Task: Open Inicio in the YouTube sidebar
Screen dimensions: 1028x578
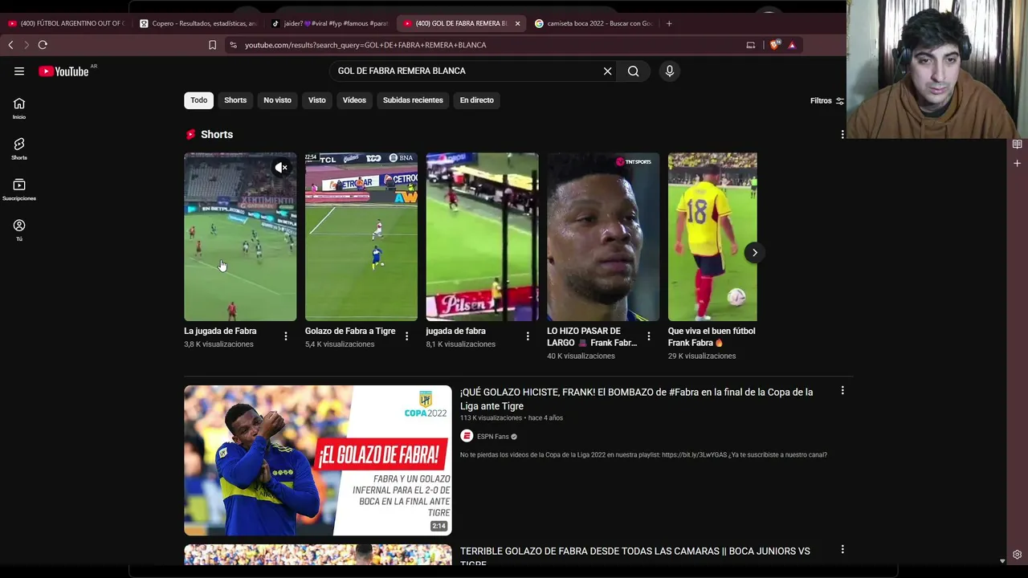Action: click(x=19, y=108)
